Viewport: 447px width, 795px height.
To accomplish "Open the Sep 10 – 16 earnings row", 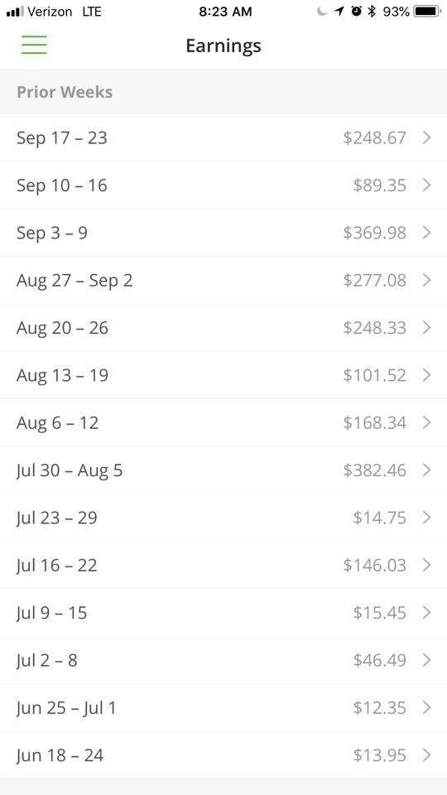I will 223,185.
